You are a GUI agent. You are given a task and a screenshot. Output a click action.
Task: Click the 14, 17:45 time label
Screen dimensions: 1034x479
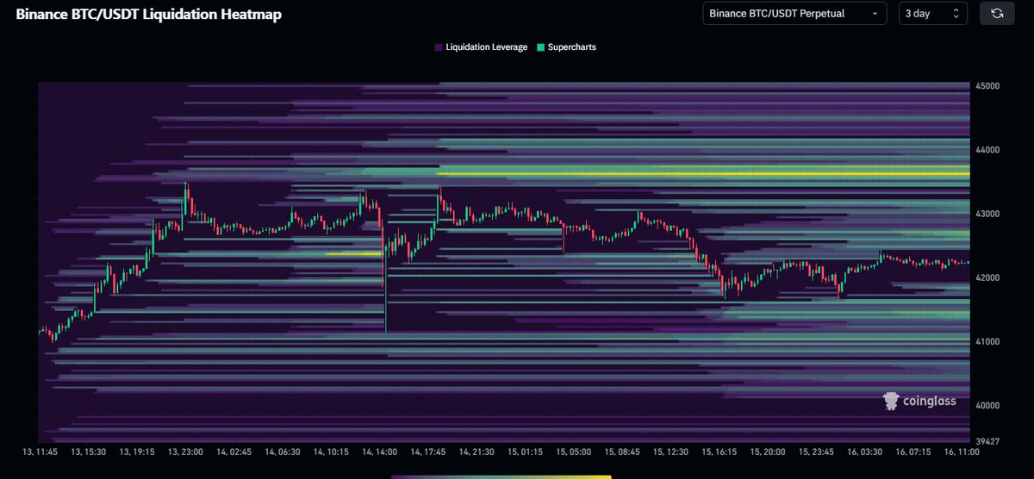[x=429, y=451]
